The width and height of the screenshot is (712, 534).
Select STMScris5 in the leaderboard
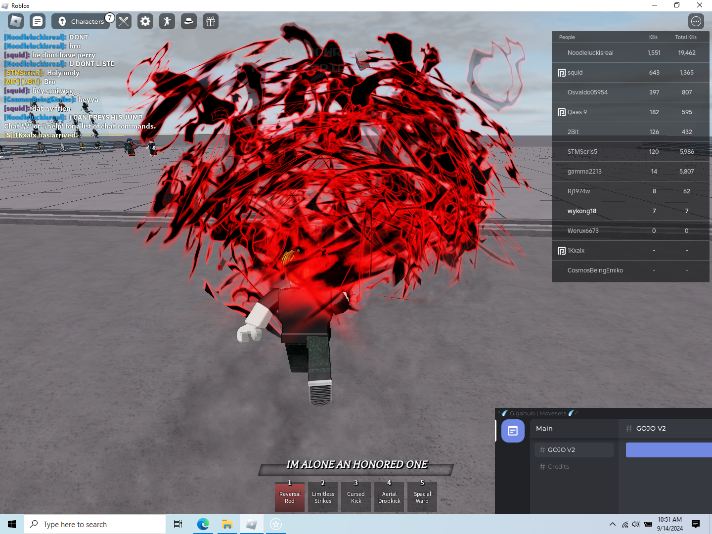pyautogui.click(x=630, y=152)
